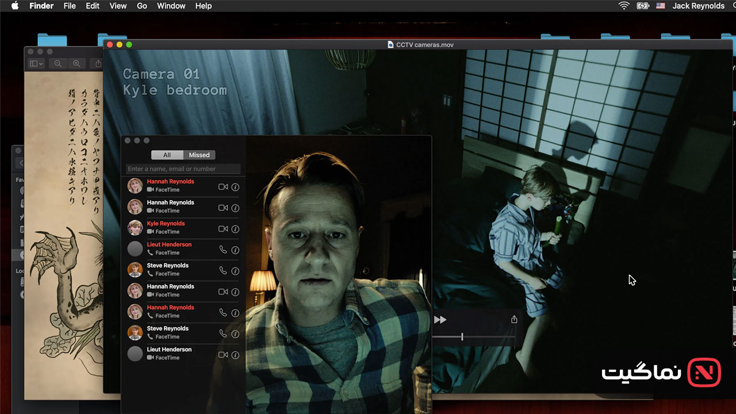This screenshot has height=414, width=736.
Task: Open the Window menu
Action: (171, 6)
